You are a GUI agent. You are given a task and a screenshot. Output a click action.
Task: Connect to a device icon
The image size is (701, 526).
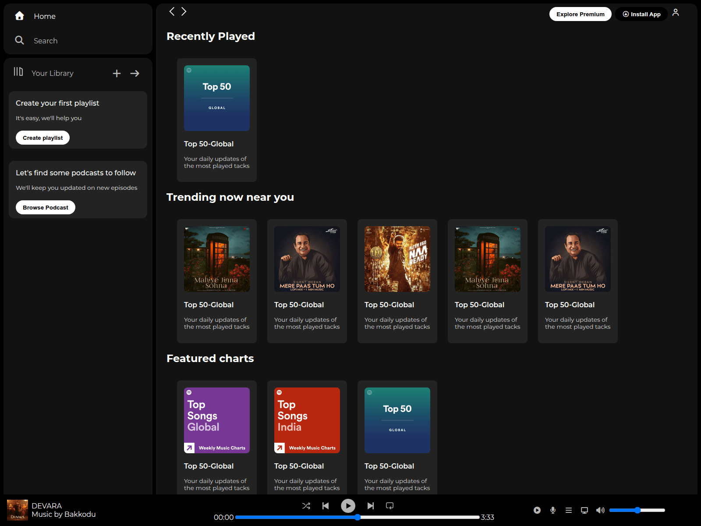pos(584,510)
